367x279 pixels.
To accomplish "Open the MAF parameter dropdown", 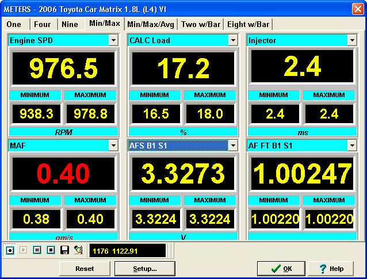I will pos(114,146).
